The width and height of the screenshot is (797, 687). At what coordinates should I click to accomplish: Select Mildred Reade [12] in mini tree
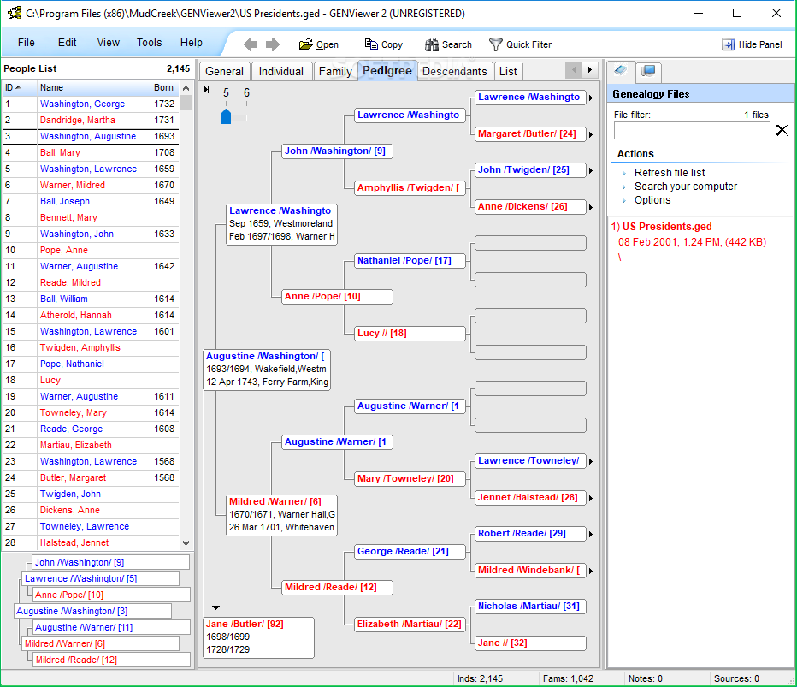[111, 660]
